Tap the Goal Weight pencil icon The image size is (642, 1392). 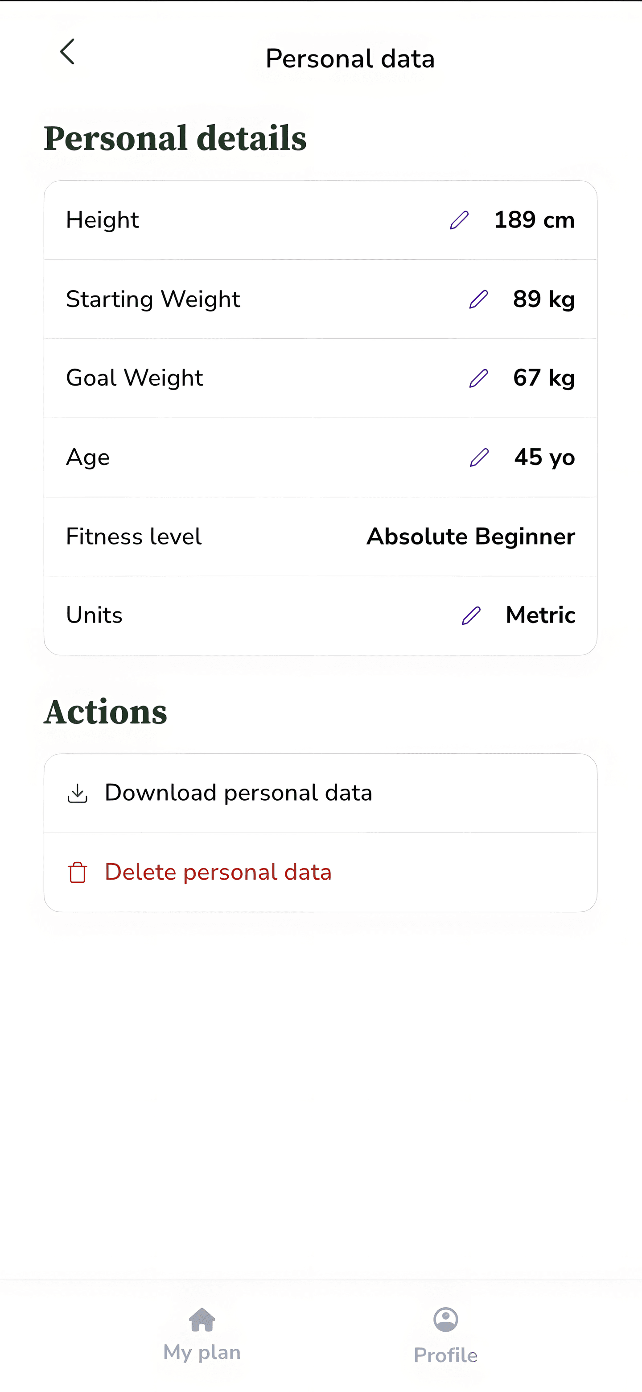coord(478,378)
